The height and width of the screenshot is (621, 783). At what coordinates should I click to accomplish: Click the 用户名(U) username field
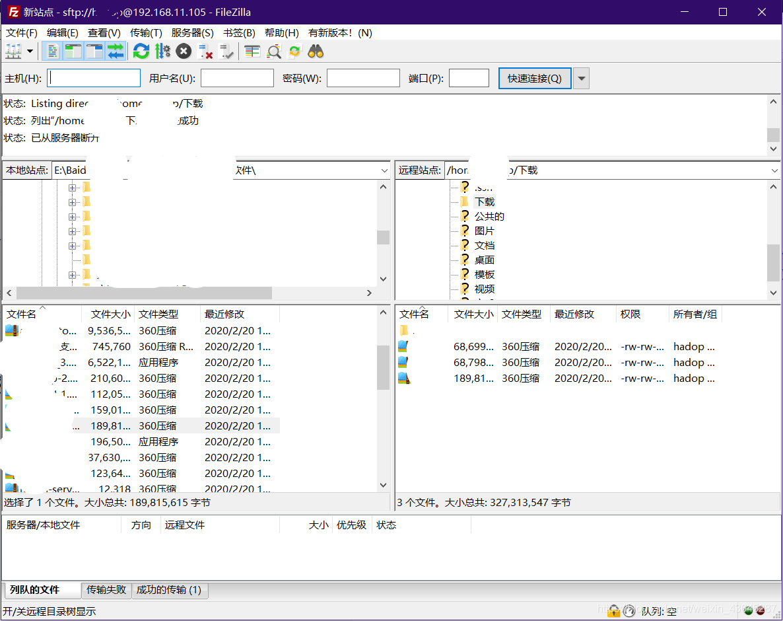237,78
